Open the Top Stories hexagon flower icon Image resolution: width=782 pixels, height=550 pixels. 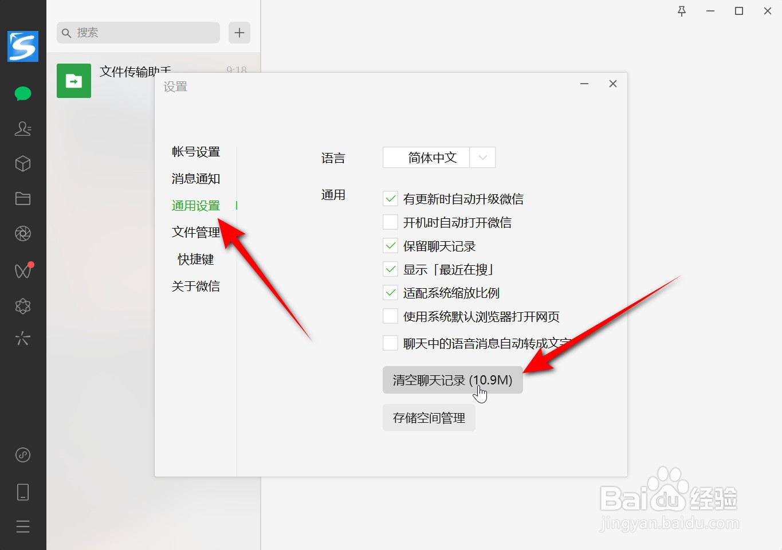[23, 306]
